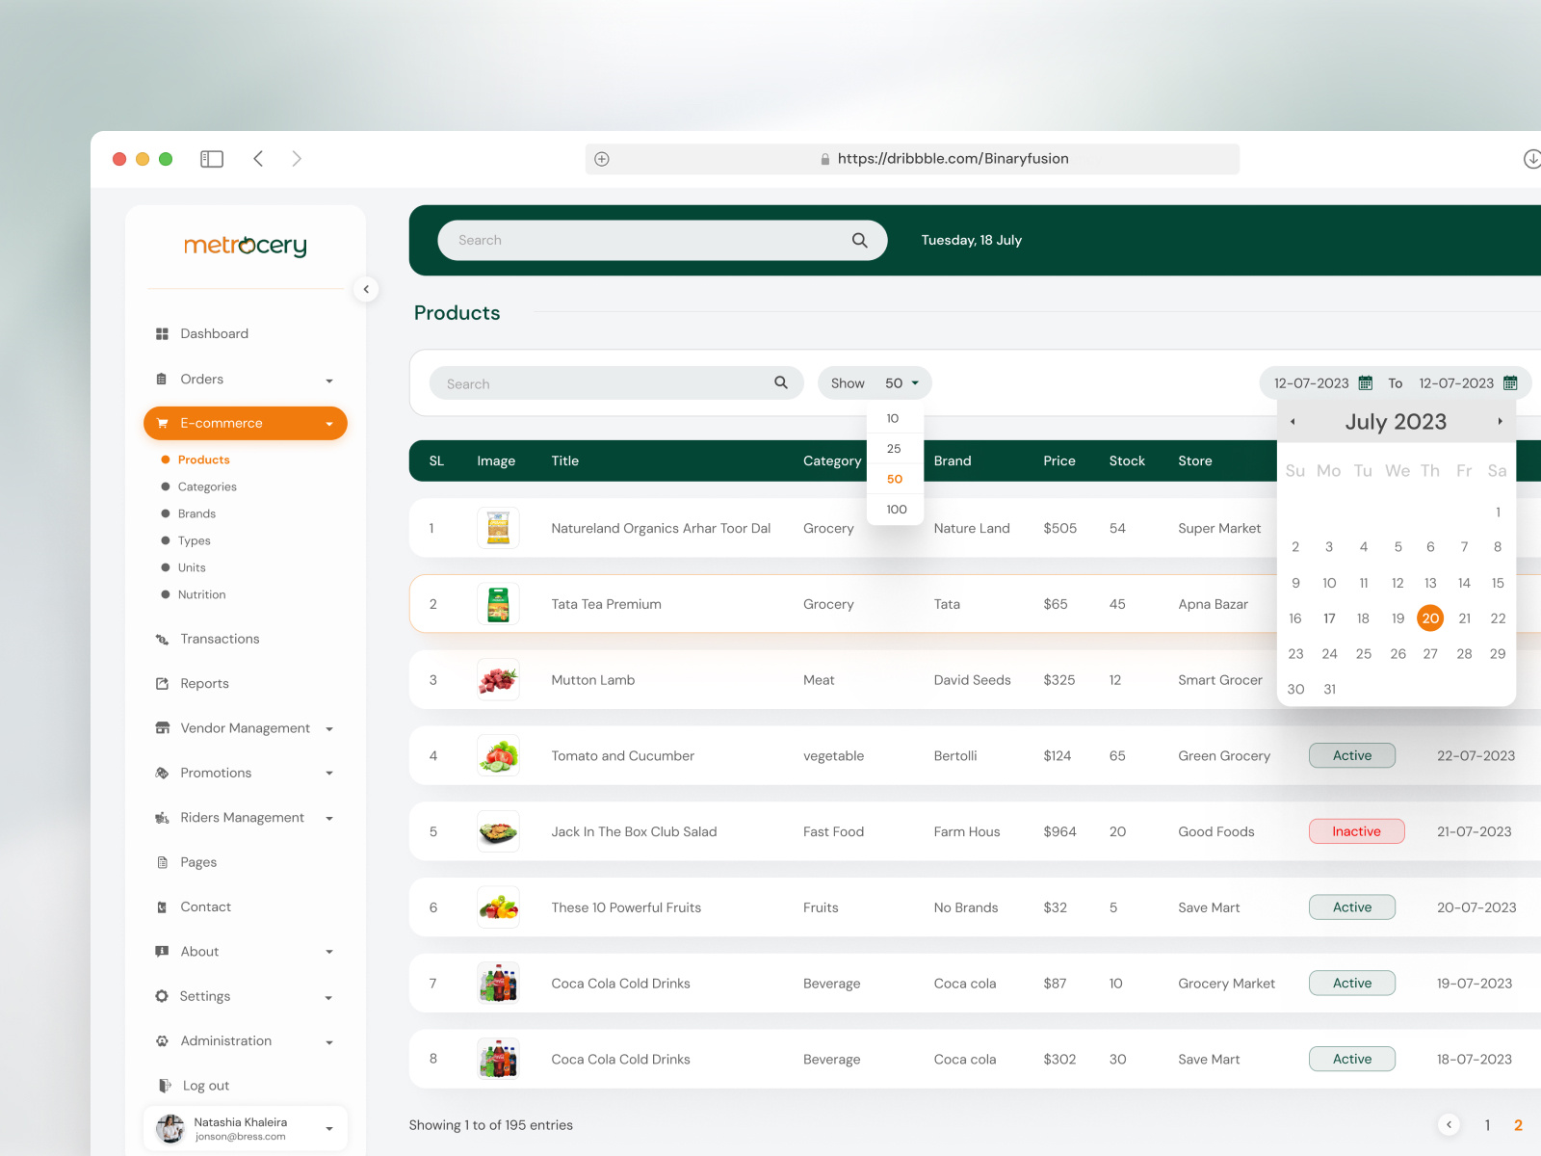1541x1156 pixels.
Task: Collapse the sidebar using the chevron arrow
Action: (366, 289)
